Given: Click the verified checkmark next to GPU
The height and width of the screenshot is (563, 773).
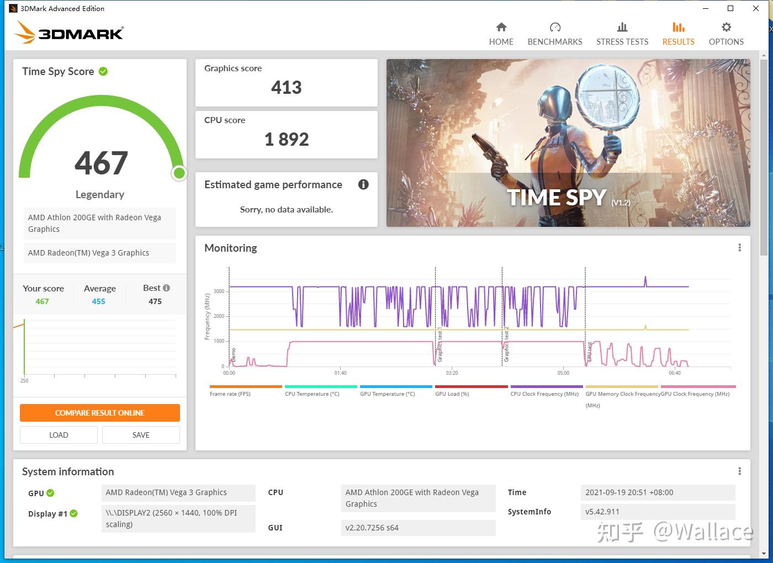Looking at the screenshot, I should [50, 493].
